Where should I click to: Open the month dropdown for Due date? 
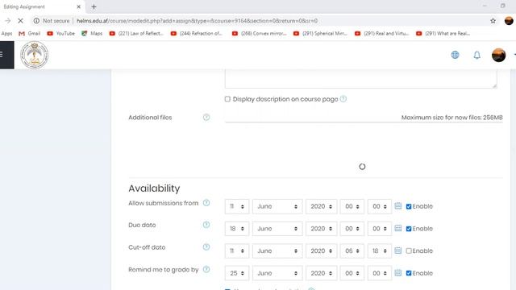tap(277, 229)
